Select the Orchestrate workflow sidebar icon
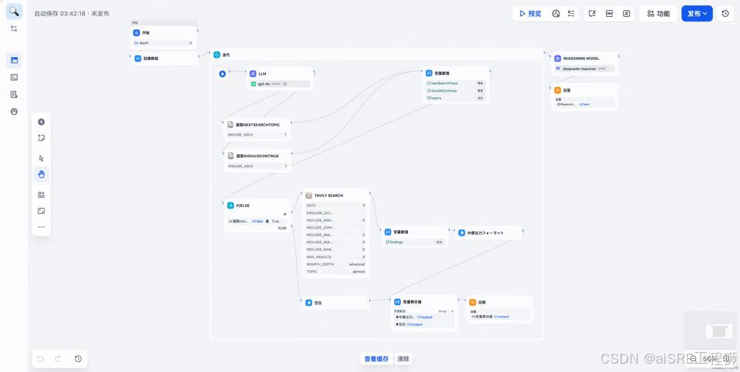Screen dimensions: 740x372 coord(14,60)
